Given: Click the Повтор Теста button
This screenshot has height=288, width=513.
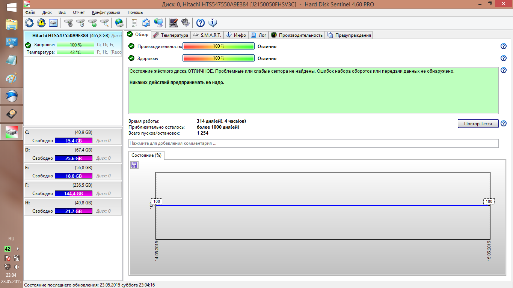Looking at the screenshot, I should click(478, 124).
